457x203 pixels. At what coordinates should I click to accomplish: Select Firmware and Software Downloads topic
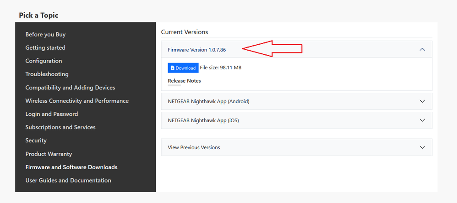[x=71, y=167]
